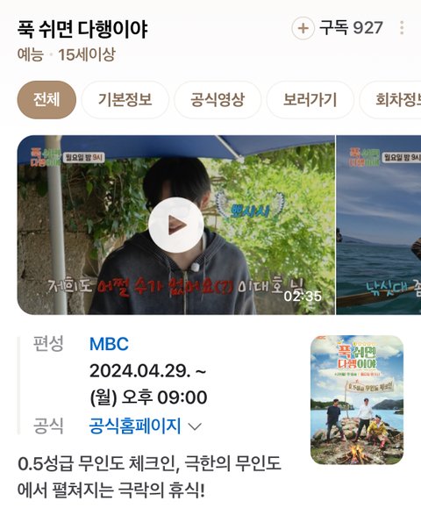
Task: Select the 전체 tab
Action: (46, 100)
